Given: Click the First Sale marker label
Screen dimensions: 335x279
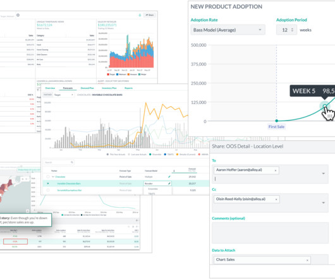Looking at the screenshot, I should [276, 127].
